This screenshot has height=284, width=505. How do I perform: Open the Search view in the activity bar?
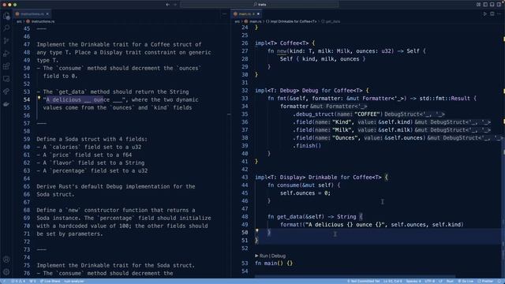6,28
